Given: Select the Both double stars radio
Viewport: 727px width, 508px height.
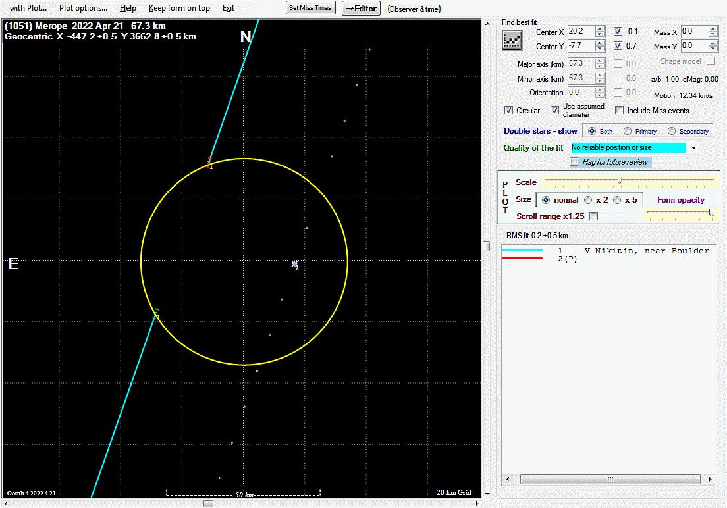Looking at the screenshot, I should click(x=592, y=131).
